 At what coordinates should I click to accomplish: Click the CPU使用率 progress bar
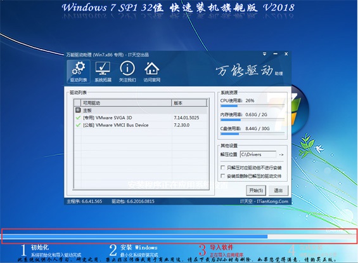(253, 105)
